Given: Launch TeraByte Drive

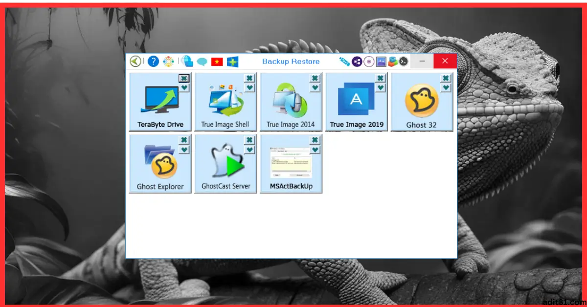Looking at the screenshot, I should point(160,102).
